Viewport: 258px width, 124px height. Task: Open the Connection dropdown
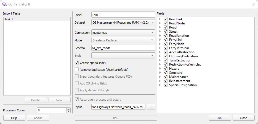point(123,33)
